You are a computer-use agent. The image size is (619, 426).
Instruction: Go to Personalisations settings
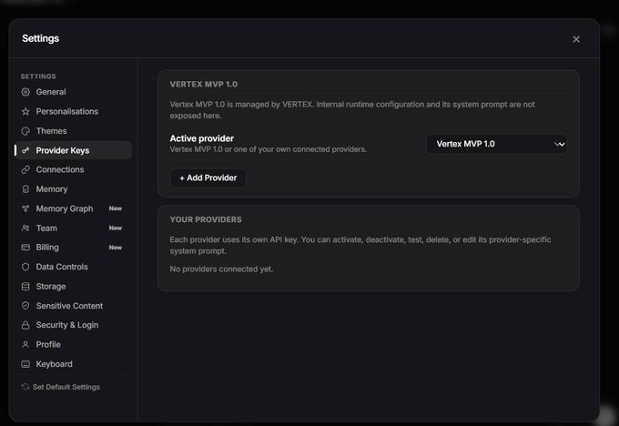pos(74,112)
